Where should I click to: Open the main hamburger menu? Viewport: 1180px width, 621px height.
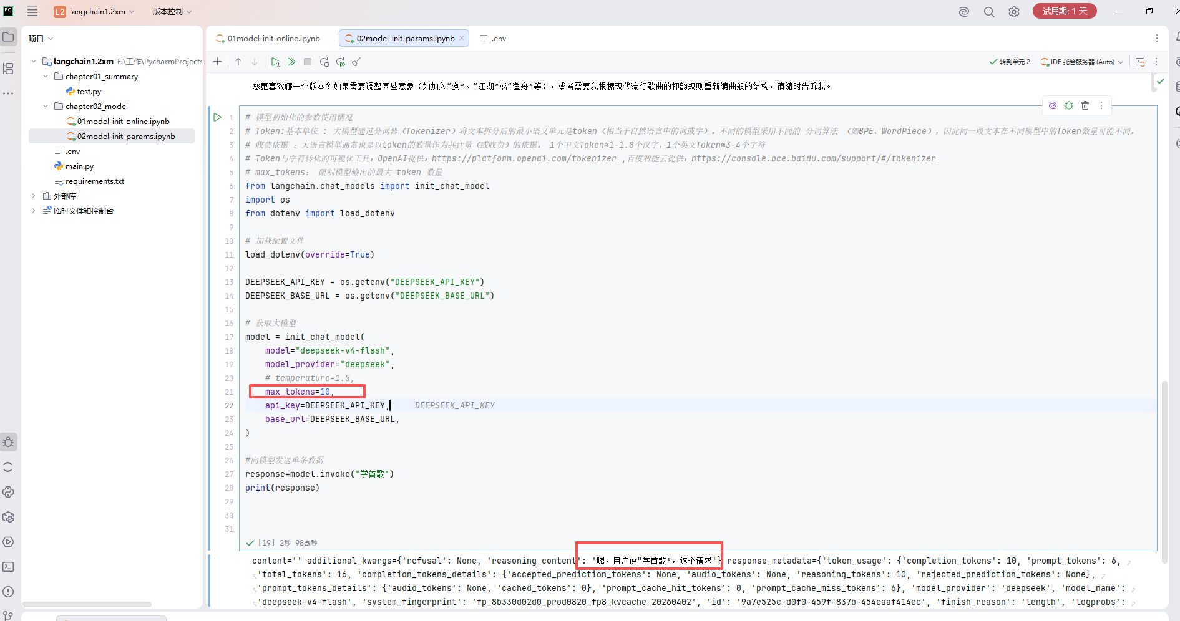(x=32, y=11)
